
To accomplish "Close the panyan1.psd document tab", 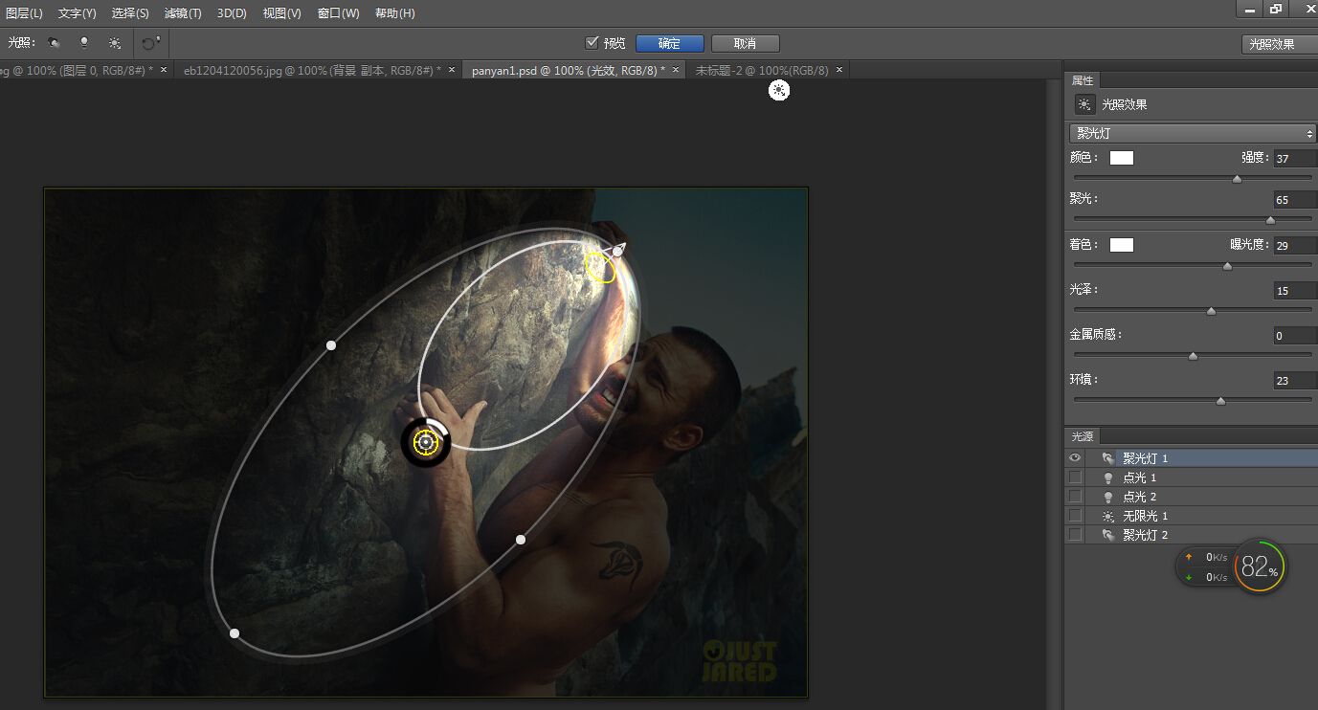I will (675, 70).
